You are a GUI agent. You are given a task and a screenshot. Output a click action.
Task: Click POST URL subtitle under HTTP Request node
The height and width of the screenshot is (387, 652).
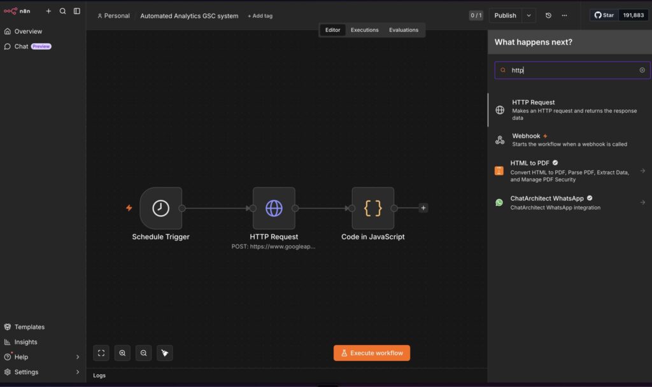click(x=273, y=246)
